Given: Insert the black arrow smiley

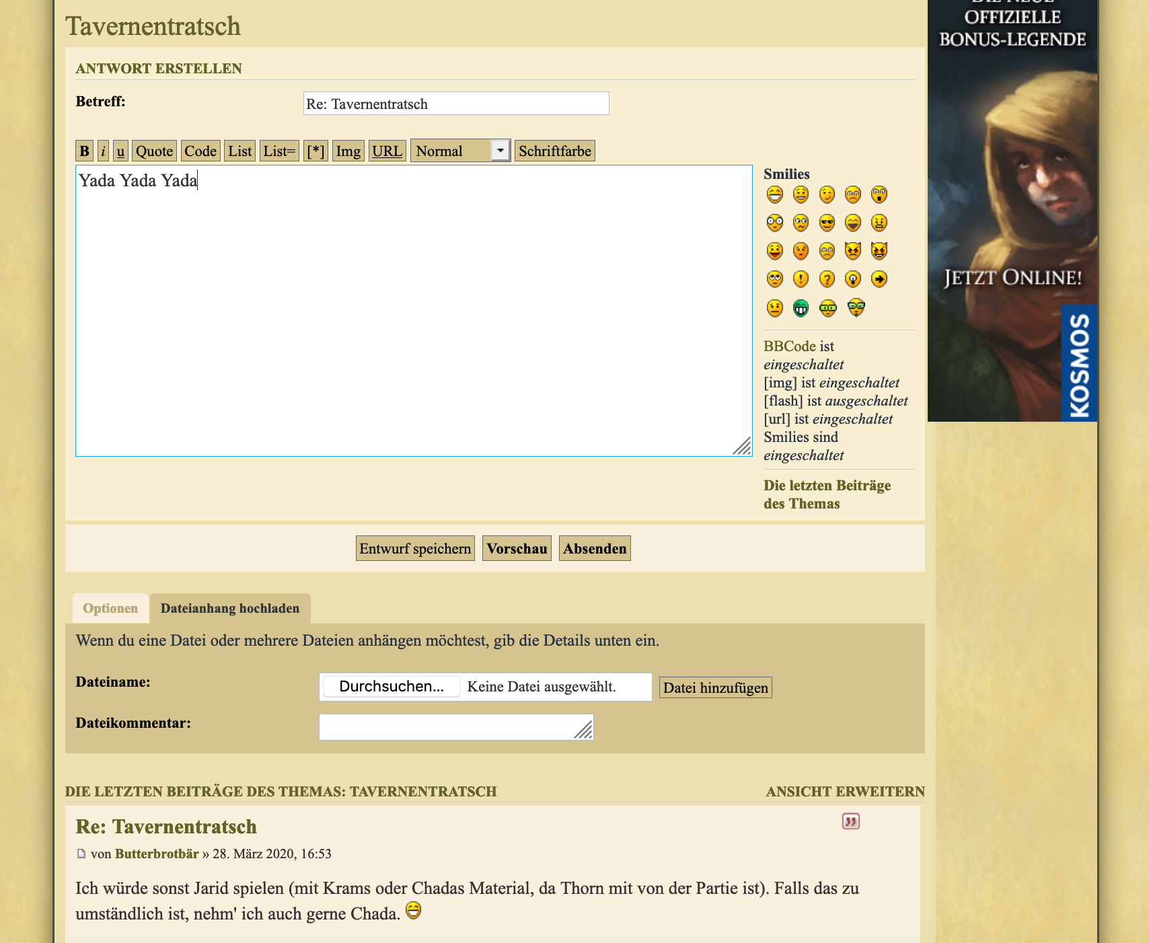Looking at the screenshot, I should click(879, 279).
